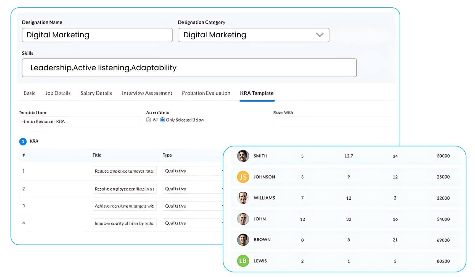Click the blue numbered KRA badge
The width and height of the screenshot is (475, 277).
click(x=23, y=141)
